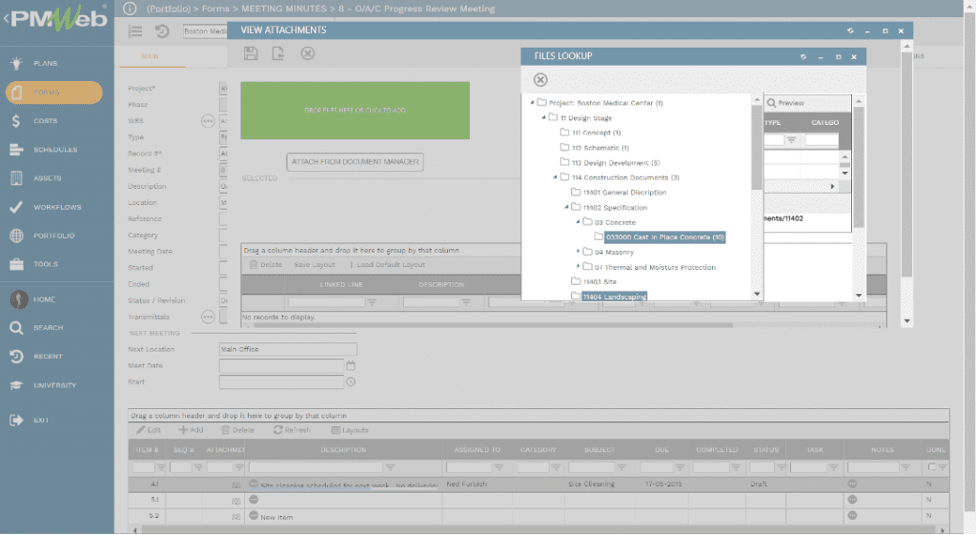Open the Schedules module icon

17,150
